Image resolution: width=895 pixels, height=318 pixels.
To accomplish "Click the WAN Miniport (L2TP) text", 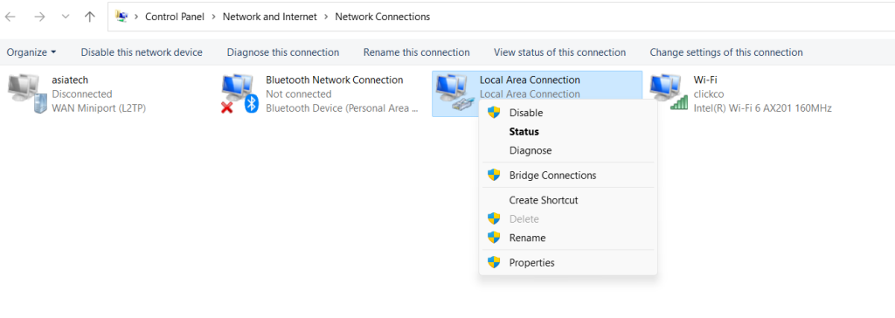I will click(x=99, y=108).
